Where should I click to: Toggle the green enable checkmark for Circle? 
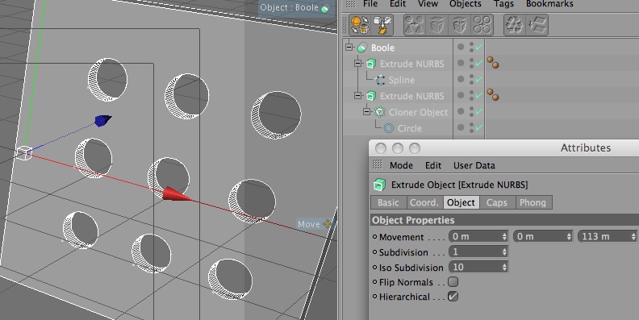(479, 127)
